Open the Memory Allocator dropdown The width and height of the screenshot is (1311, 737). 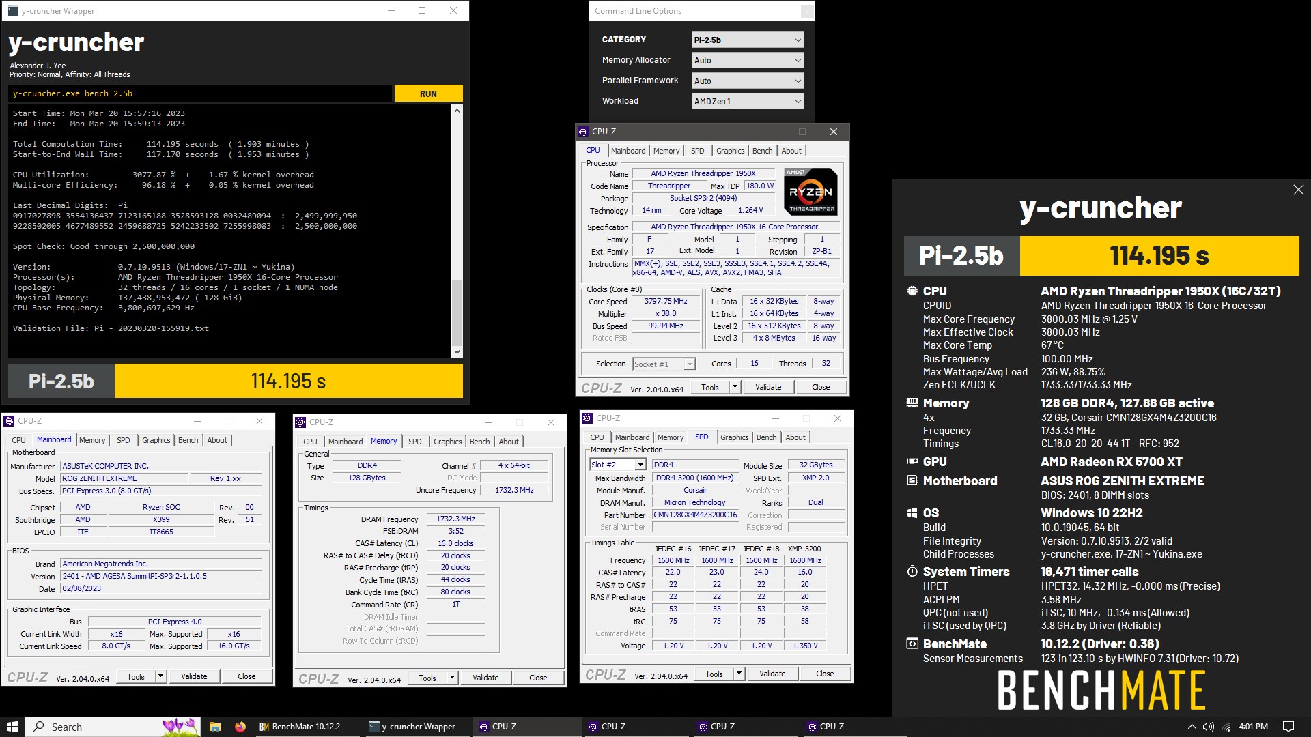click(748, 60)
